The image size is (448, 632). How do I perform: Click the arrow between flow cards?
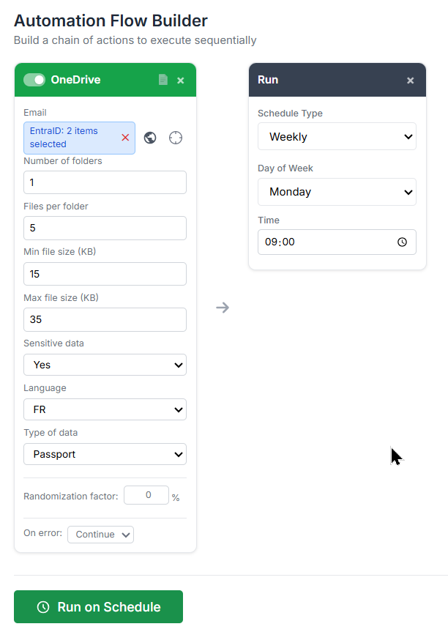[223, 307]
